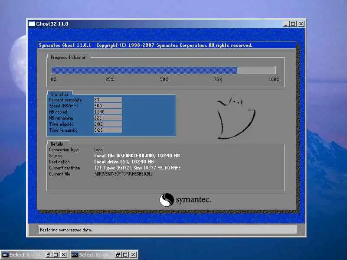Screen dimensions: 347x260
Task: Click the Time remaining value 0:23
Action: click(108, 130)
